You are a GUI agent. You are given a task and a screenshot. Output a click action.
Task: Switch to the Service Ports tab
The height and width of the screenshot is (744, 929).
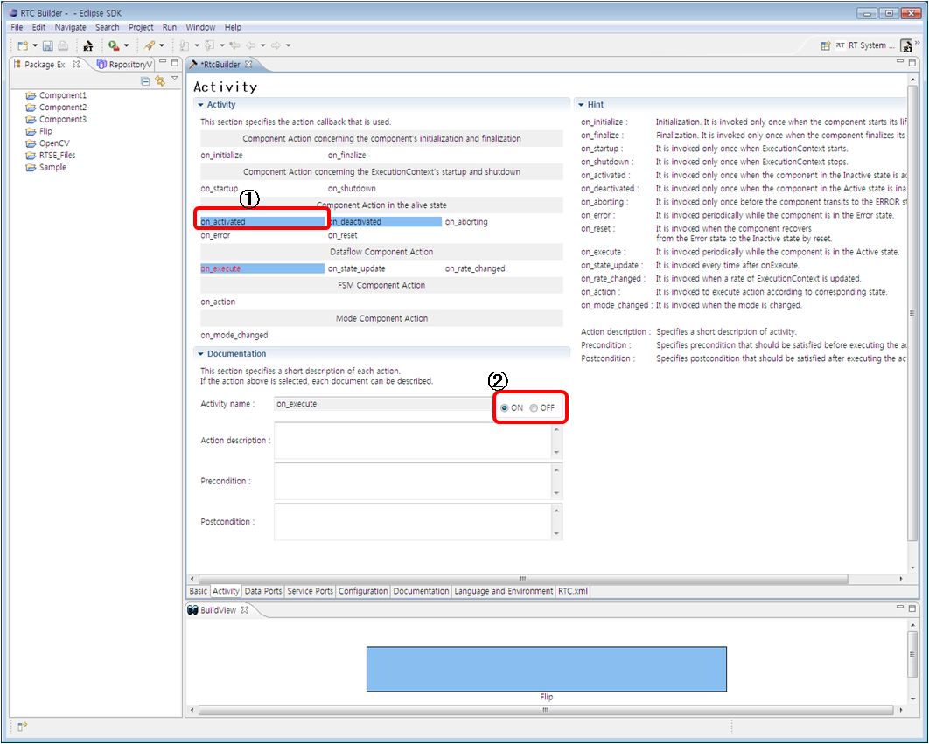pos(310,591)
